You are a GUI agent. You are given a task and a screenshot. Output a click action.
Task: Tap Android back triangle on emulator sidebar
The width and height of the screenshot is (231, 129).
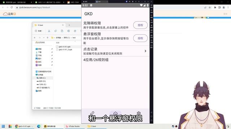click(152, 113)
